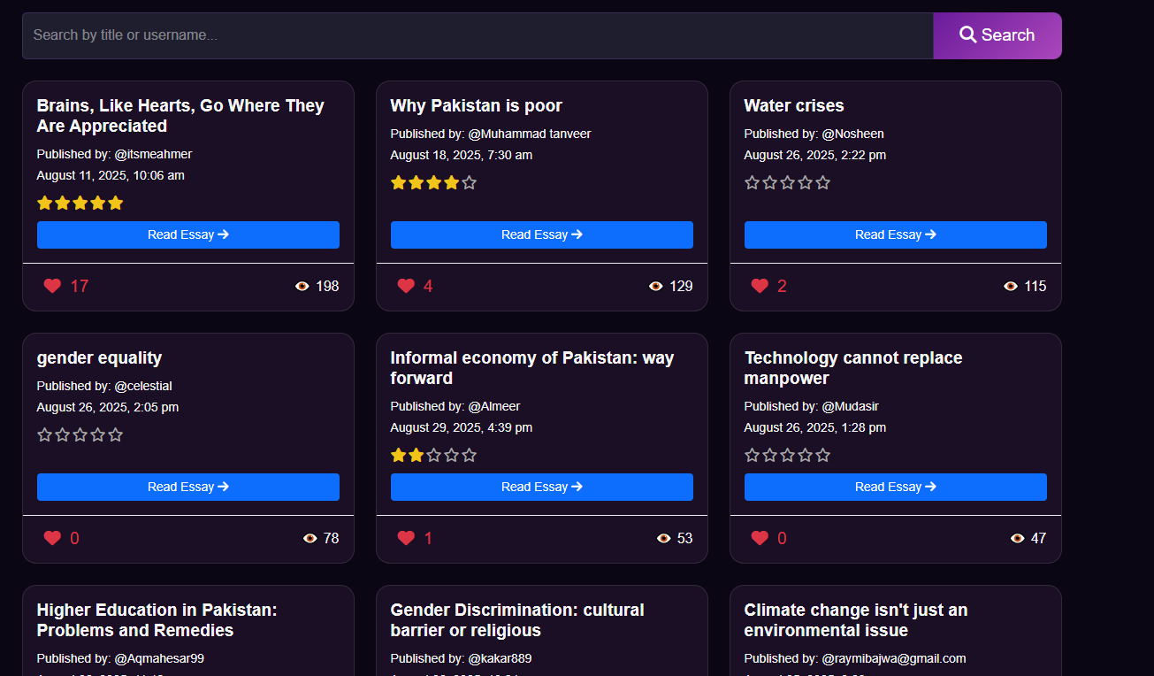The height and width of the screenshot is (676, 1154).
Task: Open Climate change isn't just an environmental issue
Action: click(855, 619)
